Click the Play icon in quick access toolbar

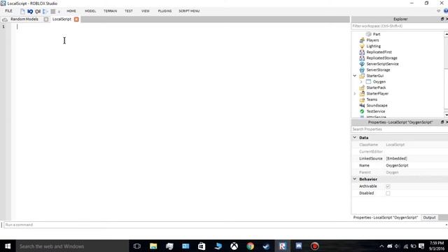[45, 11]
